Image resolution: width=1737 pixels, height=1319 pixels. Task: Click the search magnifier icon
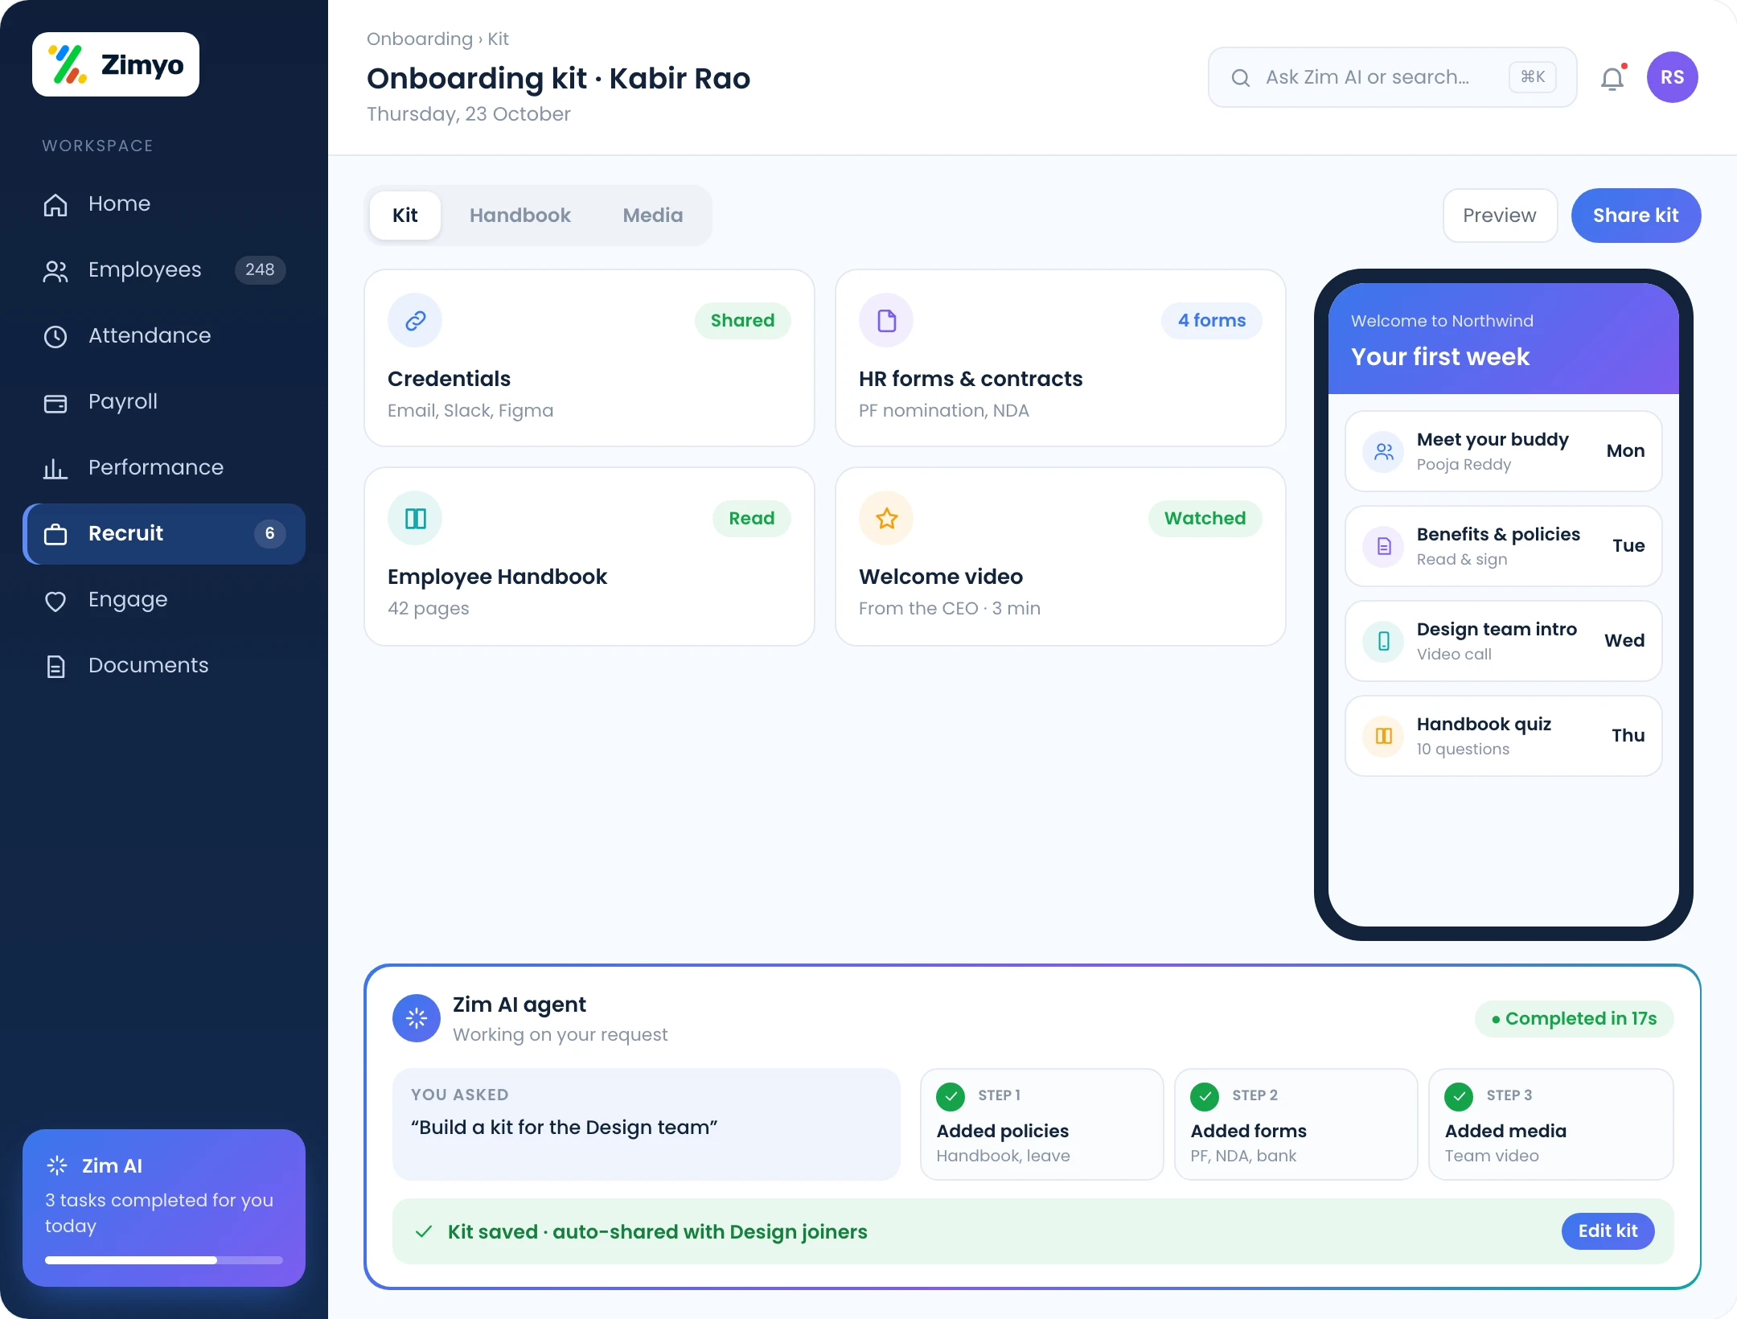(x=1241, y=77)
